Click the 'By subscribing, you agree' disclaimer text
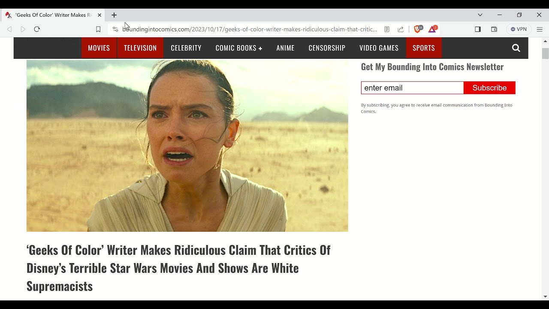The height and width of the screenshot is (309, 549). tap(437, 108)
